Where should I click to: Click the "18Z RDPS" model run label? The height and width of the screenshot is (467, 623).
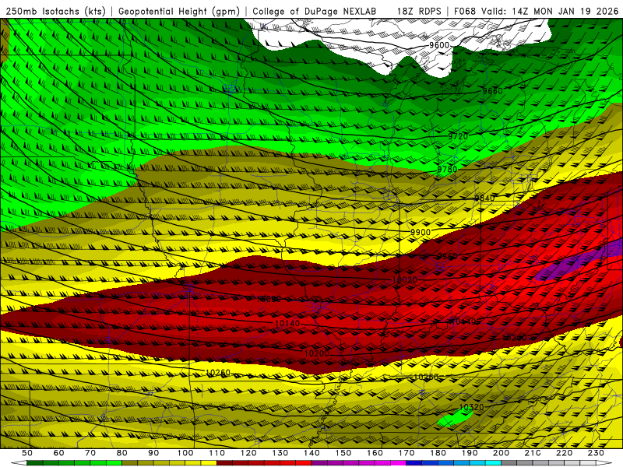tap(419, 11)
